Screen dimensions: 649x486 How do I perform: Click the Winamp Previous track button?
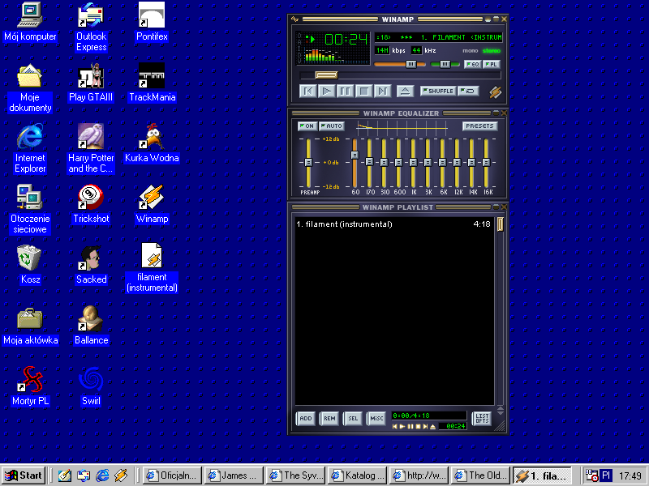(308, 91)
